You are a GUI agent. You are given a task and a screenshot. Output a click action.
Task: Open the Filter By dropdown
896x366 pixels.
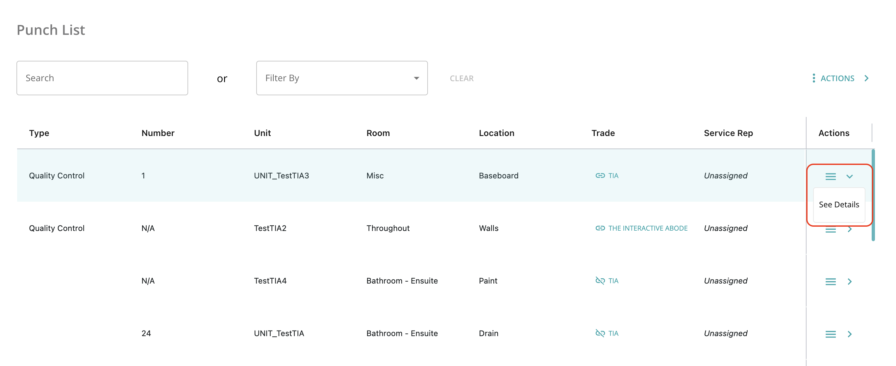[x=341, y=78]
